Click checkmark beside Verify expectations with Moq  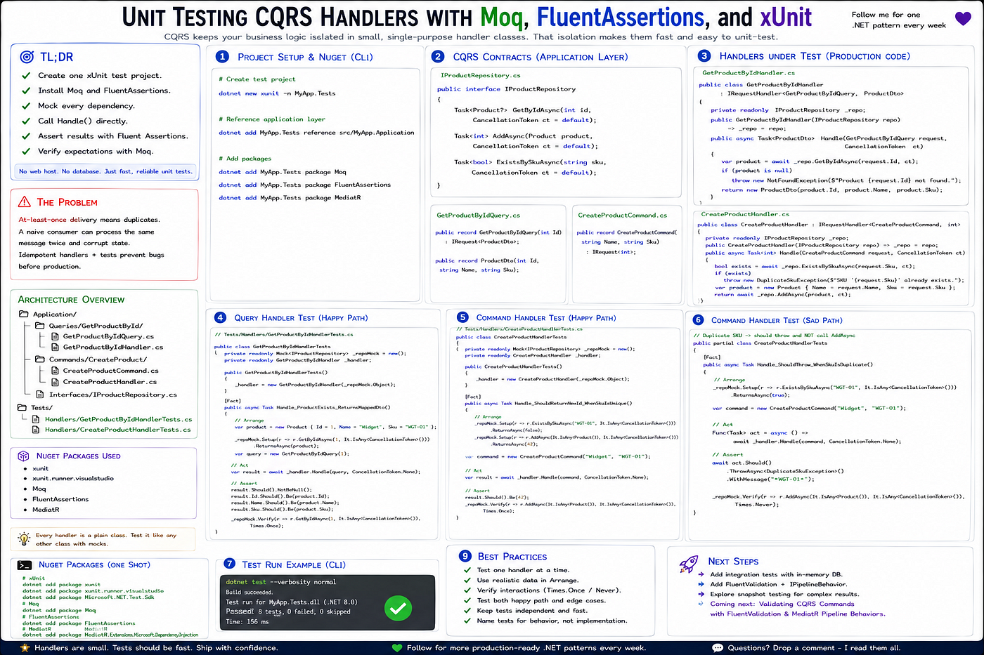click(x=26, y=151)
